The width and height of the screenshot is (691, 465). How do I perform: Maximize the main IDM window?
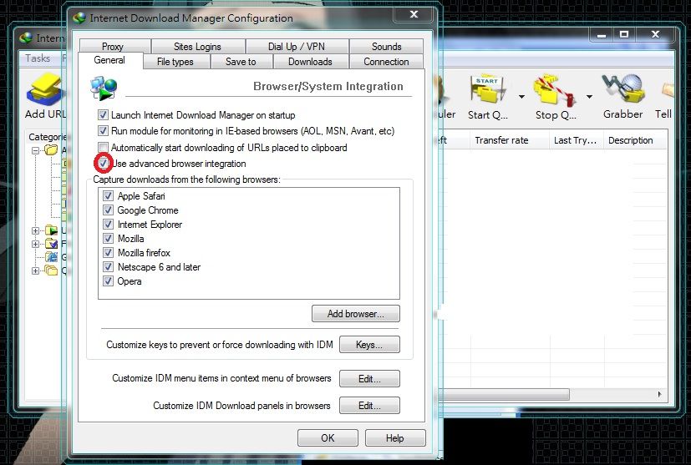(x=624, y=34)
